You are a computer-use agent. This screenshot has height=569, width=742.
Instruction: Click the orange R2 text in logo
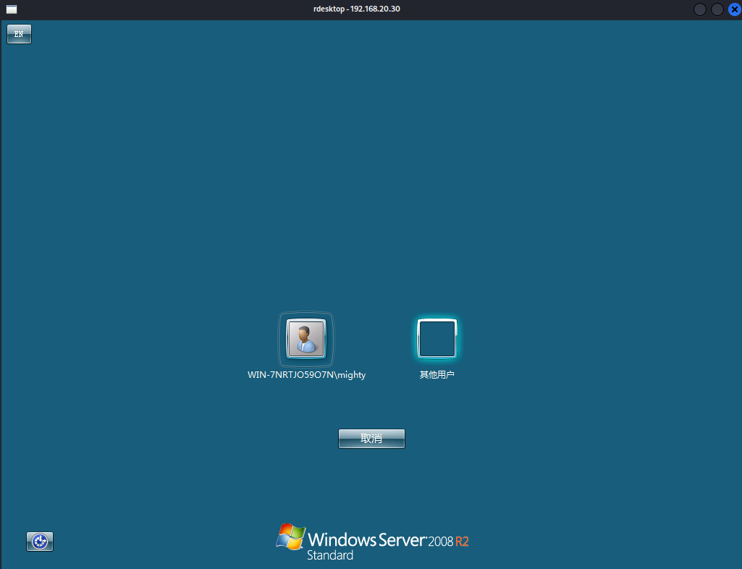point(462,541)
